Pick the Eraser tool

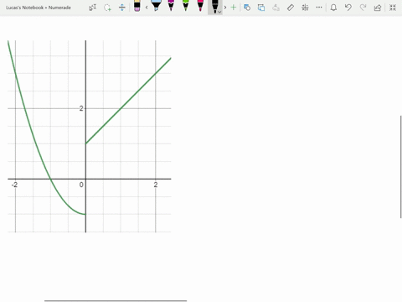pos(137,6)
